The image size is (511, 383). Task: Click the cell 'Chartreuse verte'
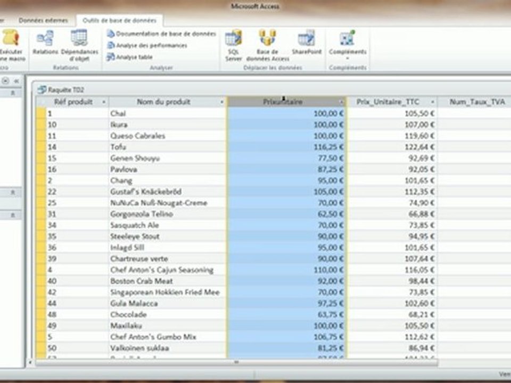(168, 259)
